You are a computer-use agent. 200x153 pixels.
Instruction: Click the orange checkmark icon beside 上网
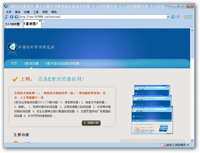15,79
